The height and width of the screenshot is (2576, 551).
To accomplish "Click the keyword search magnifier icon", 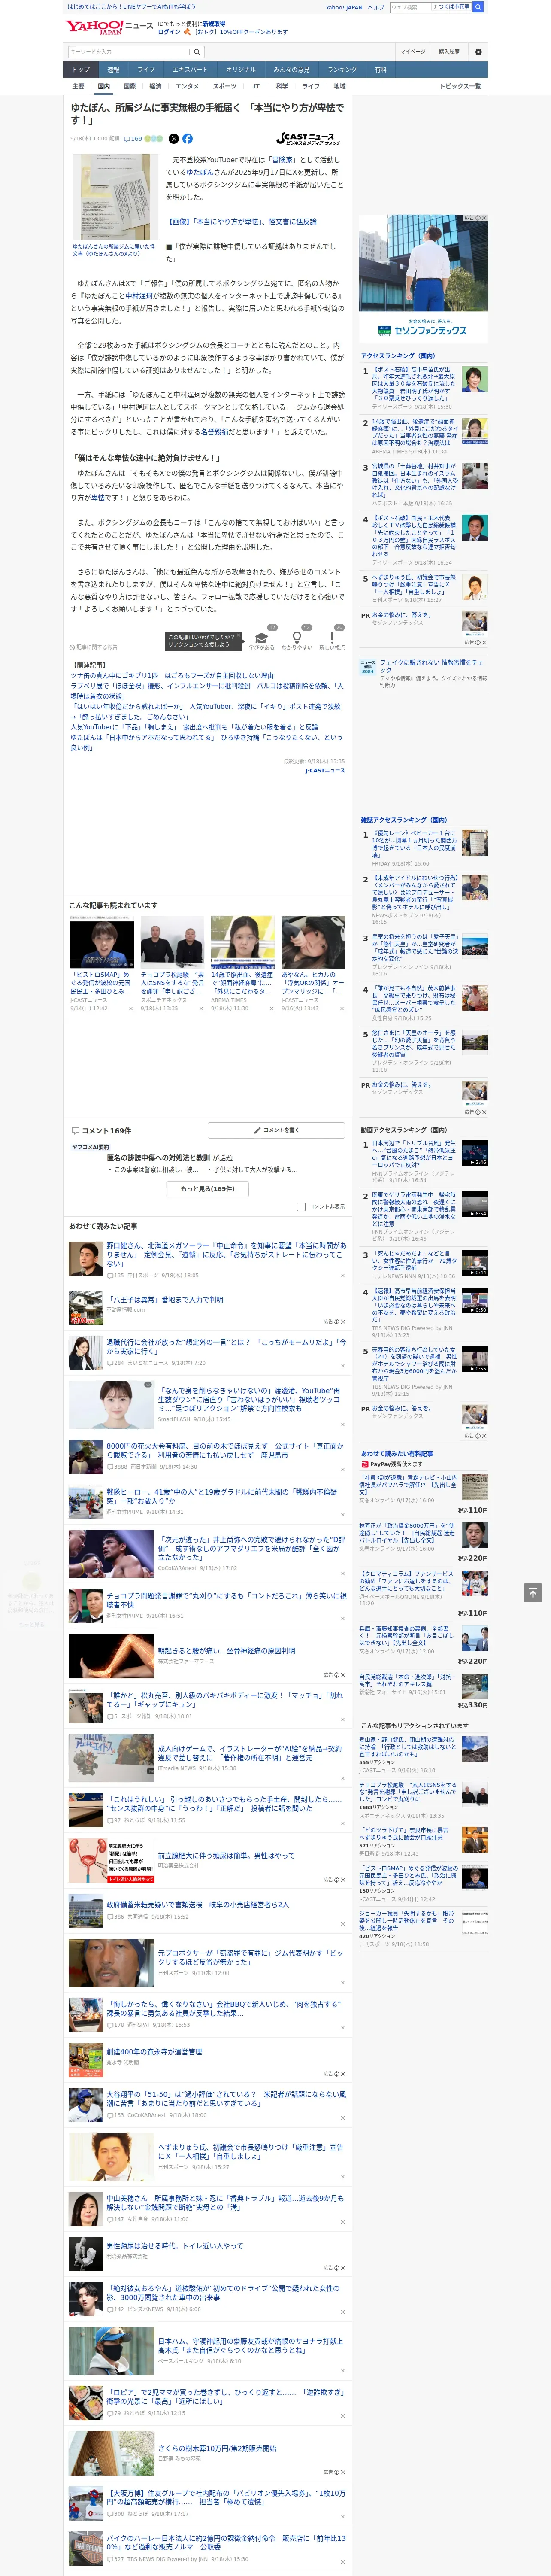I will [197, 52].
